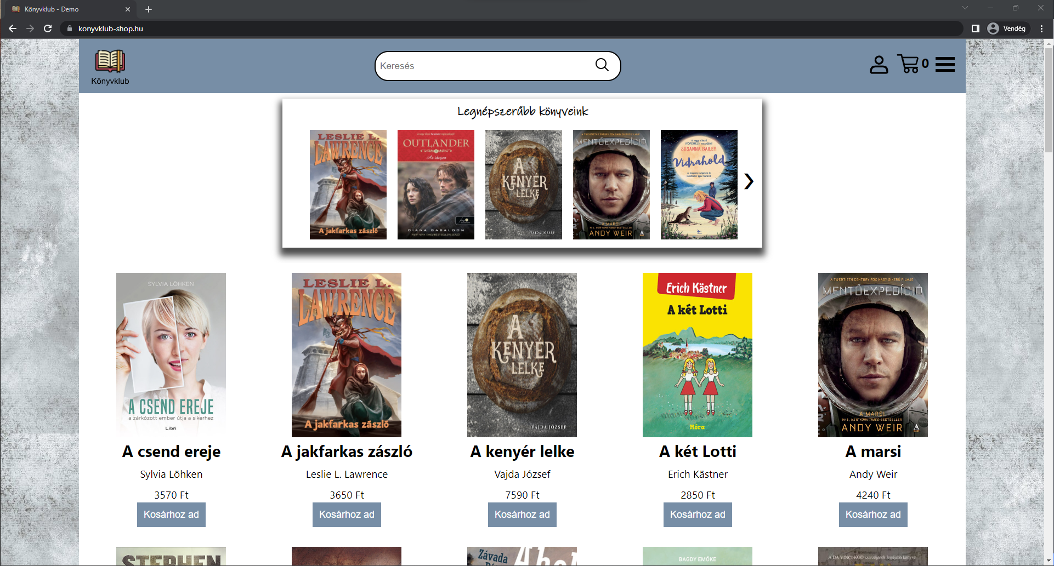Click the title A két Lotti
This screenshot has width=1054, height=566.
click(x=698, y=451)
